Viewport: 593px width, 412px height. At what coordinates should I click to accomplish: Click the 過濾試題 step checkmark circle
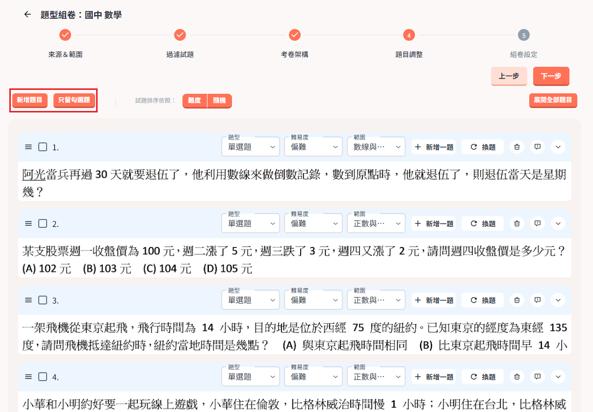(x=180, y=35)
